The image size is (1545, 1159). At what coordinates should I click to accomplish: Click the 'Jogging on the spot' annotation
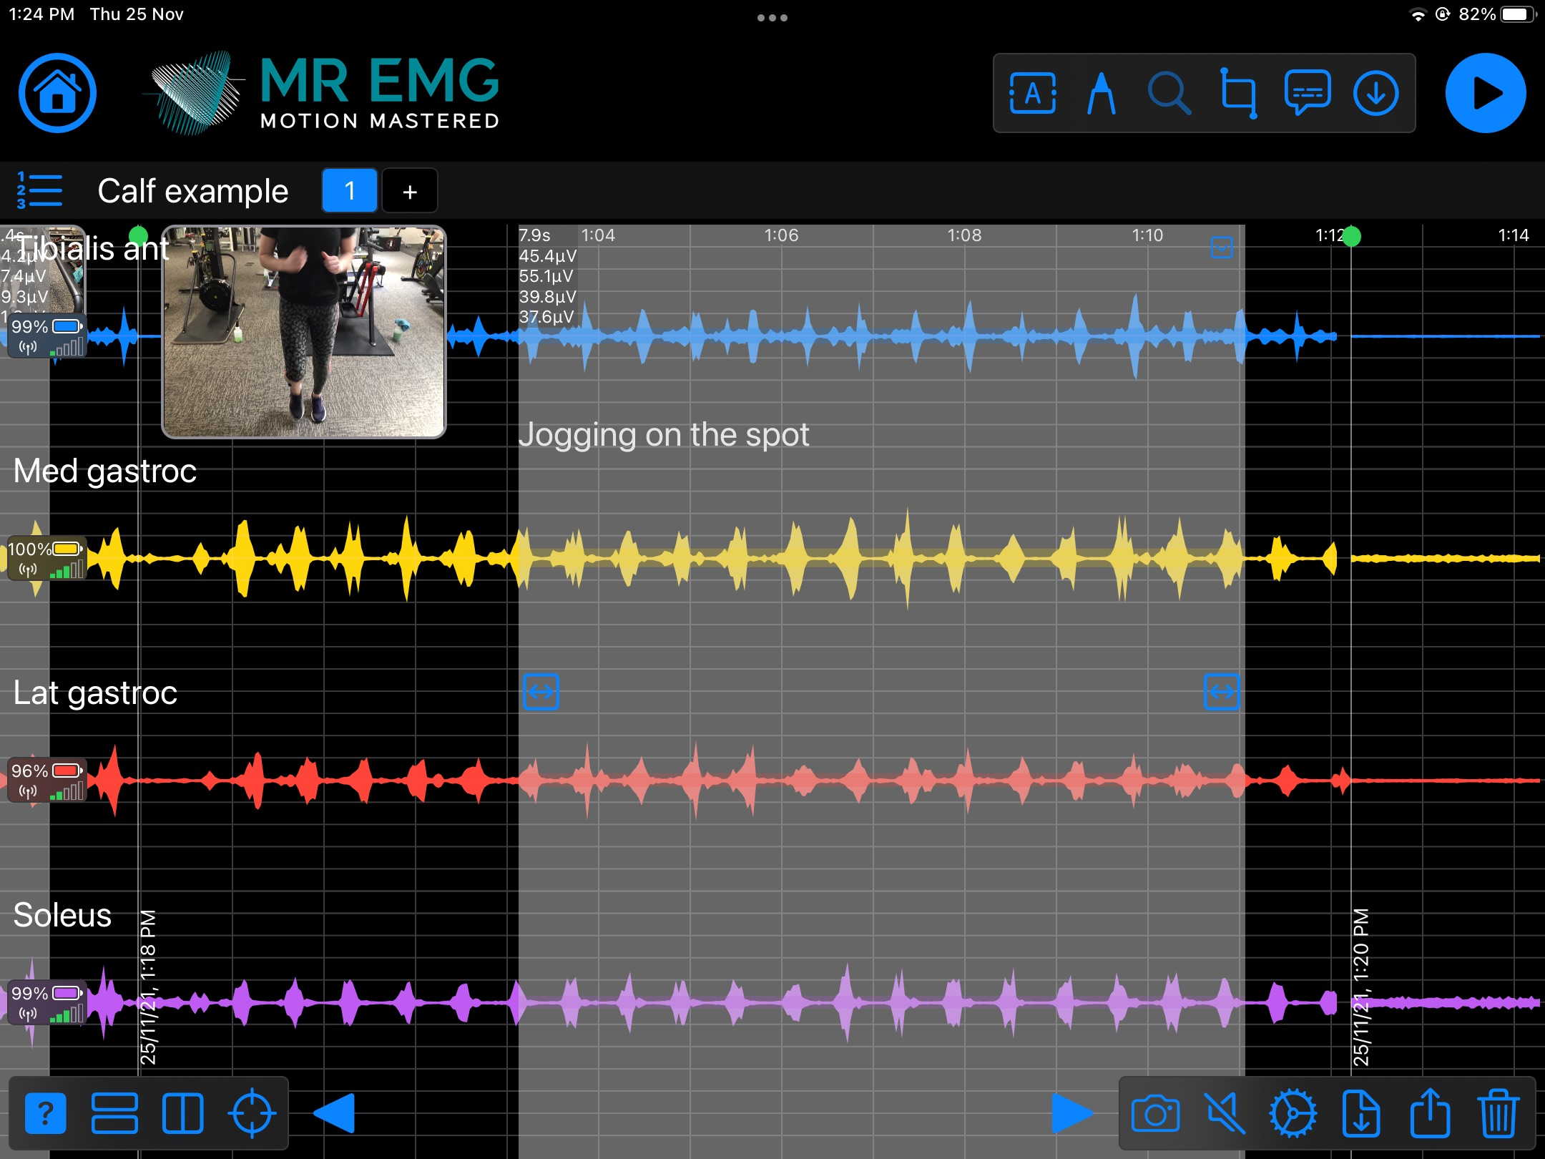click(x=664, y=434)
